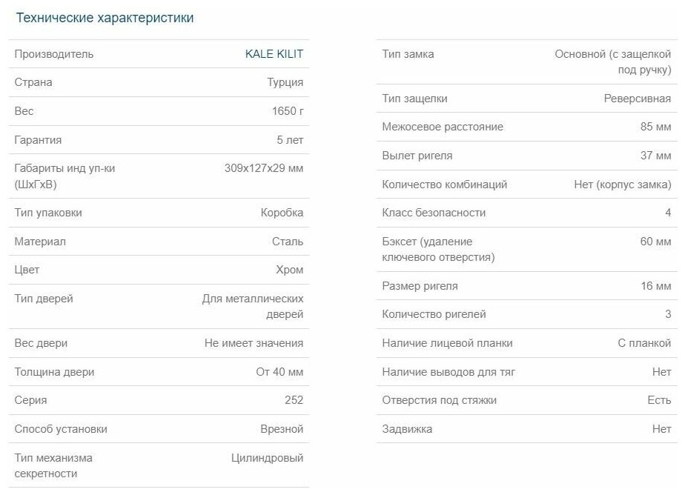
Task: Click the Технические характеристики heading
Action: [105, 18]
